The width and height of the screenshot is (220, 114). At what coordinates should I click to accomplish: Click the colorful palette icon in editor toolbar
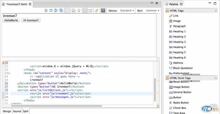click(46, 10)
